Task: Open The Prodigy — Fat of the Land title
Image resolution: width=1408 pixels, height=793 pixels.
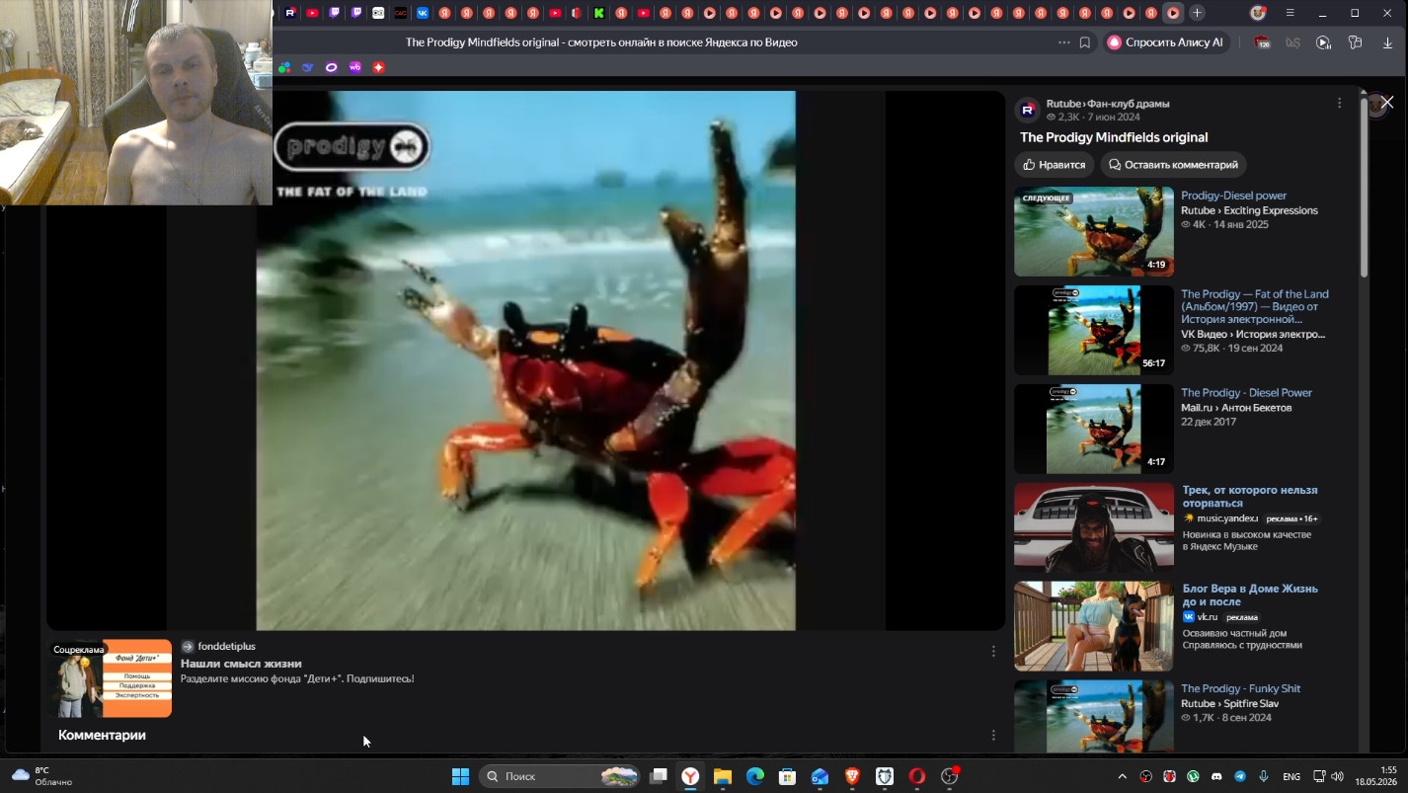Action: click(x=1254, y=306)
